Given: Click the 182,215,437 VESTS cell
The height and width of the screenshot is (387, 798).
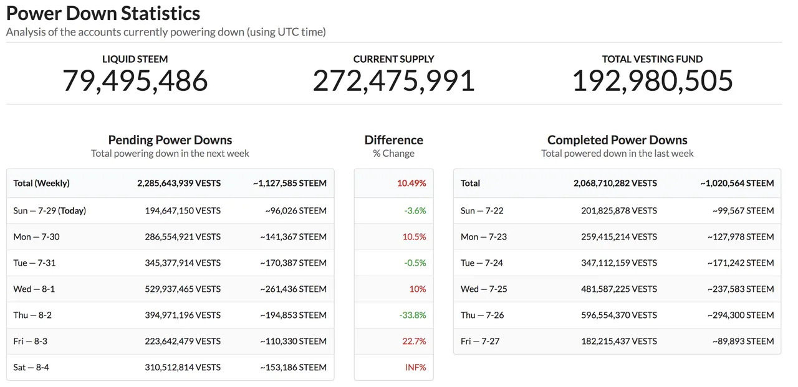Looking at the screenshot, I should pos(619,341).
